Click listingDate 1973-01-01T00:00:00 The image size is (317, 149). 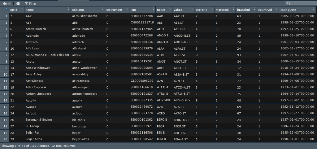297,87
